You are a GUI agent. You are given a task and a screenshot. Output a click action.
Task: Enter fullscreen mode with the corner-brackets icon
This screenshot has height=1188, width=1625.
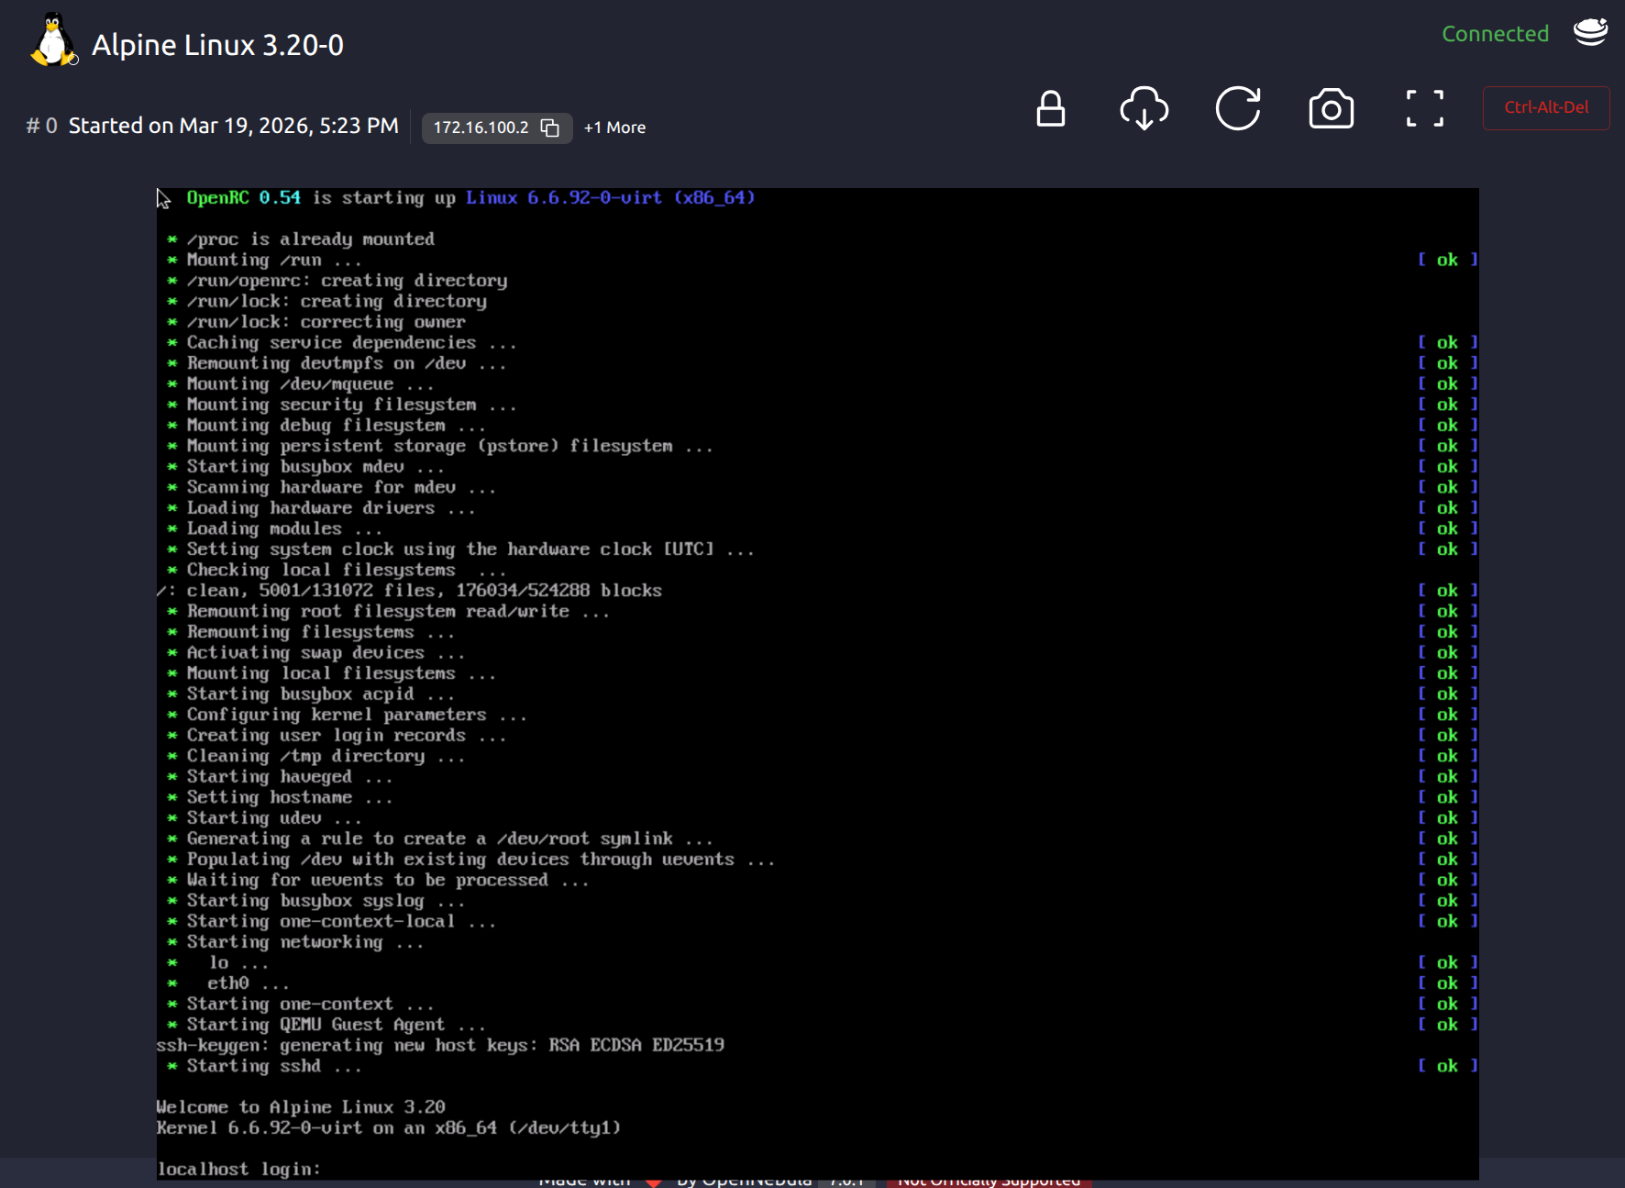coord(1424,108)
